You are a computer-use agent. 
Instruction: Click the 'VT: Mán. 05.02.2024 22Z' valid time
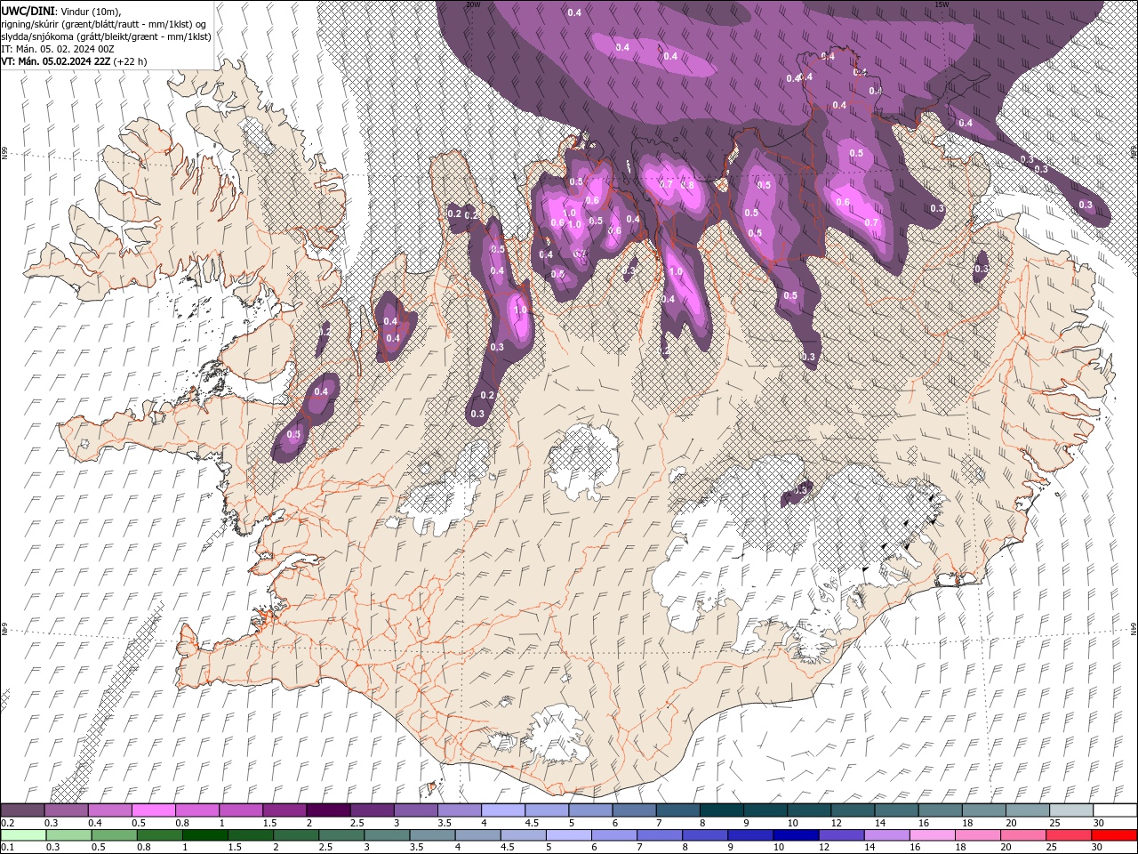pyautogui.click(x=56, y=61)
